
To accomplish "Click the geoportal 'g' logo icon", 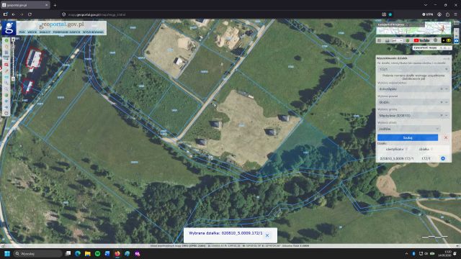I will [9, 28].
